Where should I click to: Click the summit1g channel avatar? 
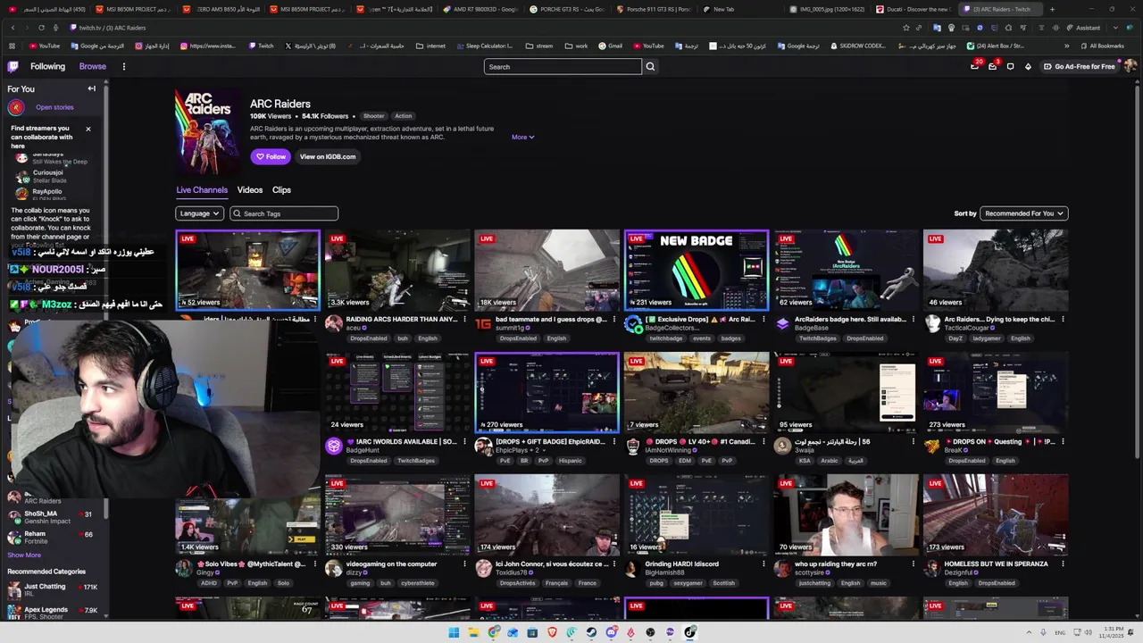[483, 323]
